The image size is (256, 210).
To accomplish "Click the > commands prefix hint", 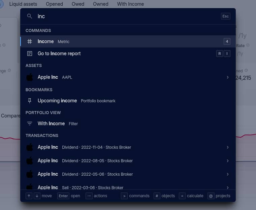I will tap(124, 196).
